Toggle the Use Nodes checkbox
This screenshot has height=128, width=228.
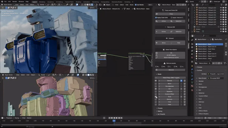click(136, 5)
